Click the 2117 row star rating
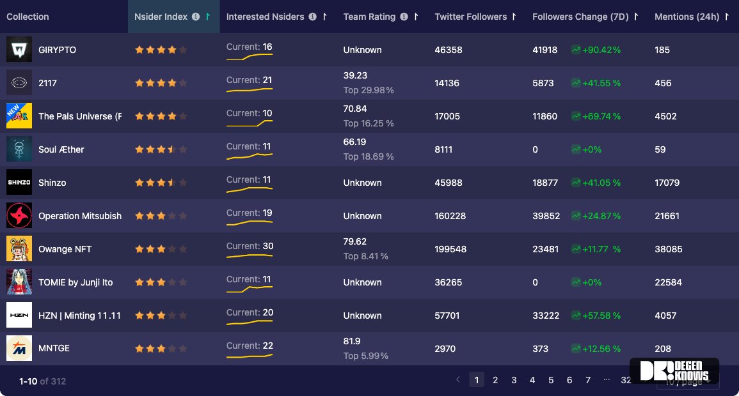Image resolution: width=739 pixels, height=396 pixels. tap(161, 83)
